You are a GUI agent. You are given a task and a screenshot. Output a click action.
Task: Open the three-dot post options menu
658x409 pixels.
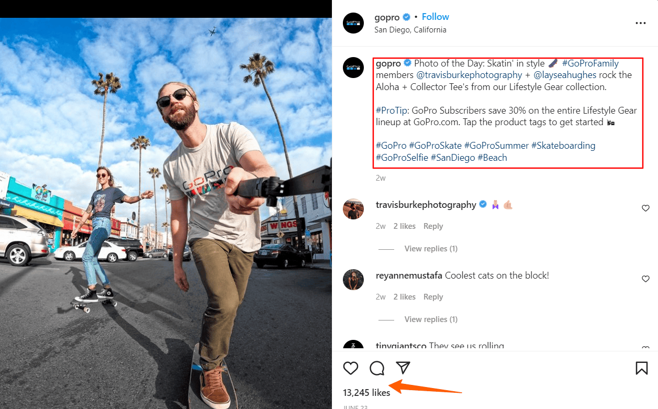click(640, 23)
